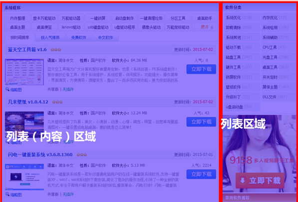Click the 人气: 2214 popularity value
The height and width of the screenshot is (202, 298).
point(201,165)
